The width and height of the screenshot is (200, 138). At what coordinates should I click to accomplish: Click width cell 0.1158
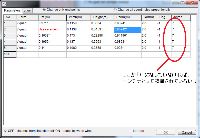[79, 24]
